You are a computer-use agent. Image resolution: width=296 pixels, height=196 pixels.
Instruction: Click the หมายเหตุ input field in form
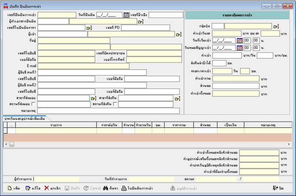(x=109, y=111)
